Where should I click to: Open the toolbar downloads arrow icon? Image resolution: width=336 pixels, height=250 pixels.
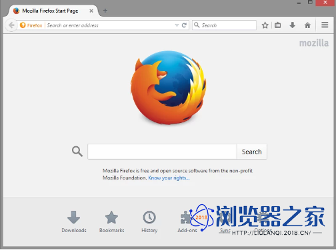[293, 25]
